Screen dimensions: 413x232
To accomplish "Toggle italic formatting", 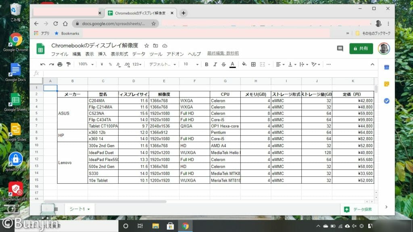I will (x=215, y=64).
